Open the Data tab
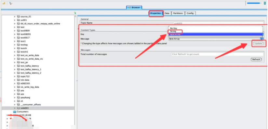 click(167, 13)
